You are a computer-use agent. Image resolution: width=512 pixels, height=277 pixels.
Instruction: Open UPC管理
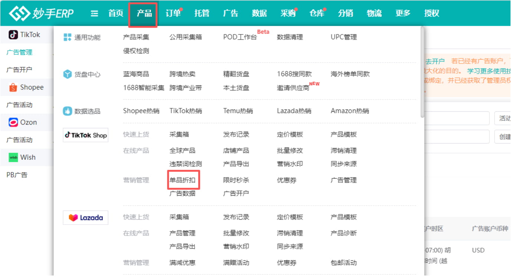pyautogui.click(x=344, y=37)
